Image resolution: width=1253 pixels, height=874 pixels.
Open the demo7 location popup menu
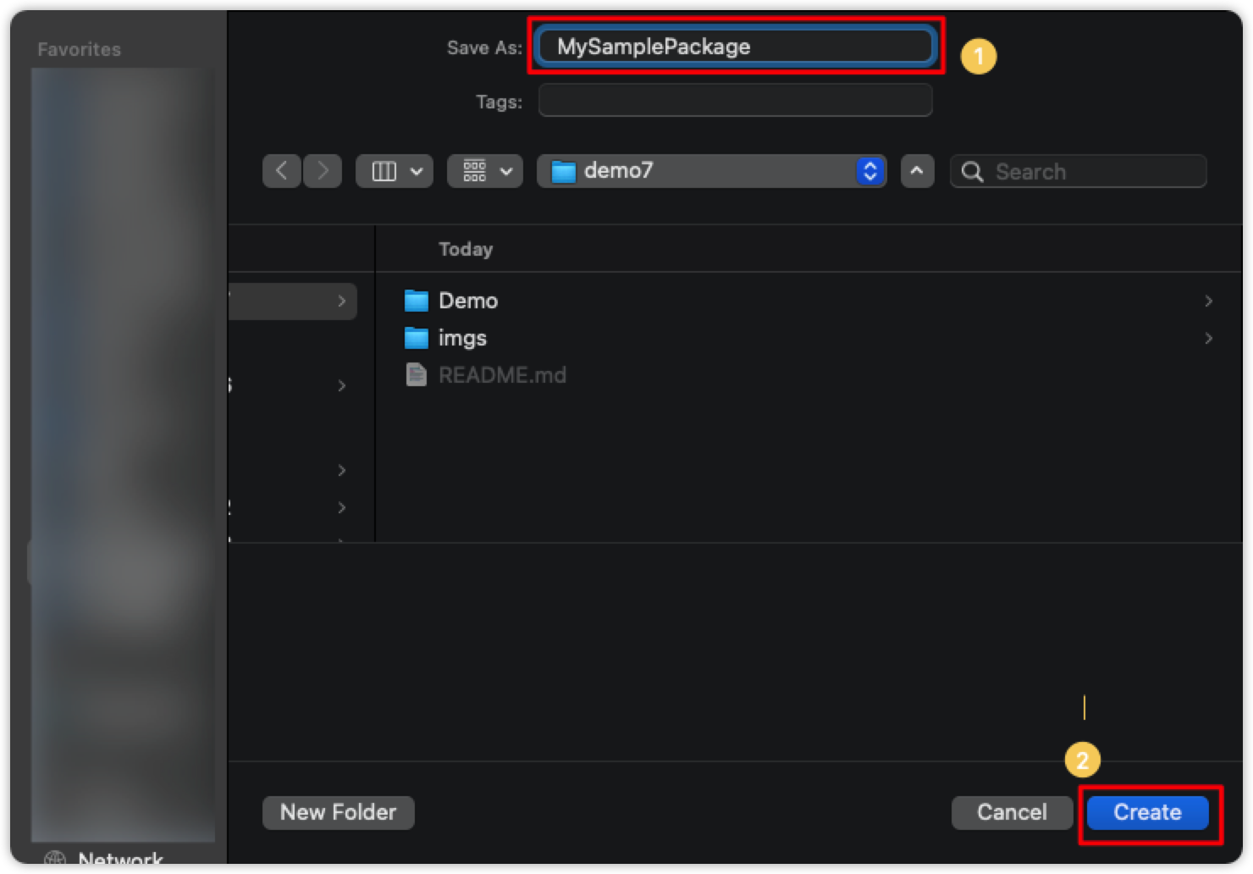[711, 171]
